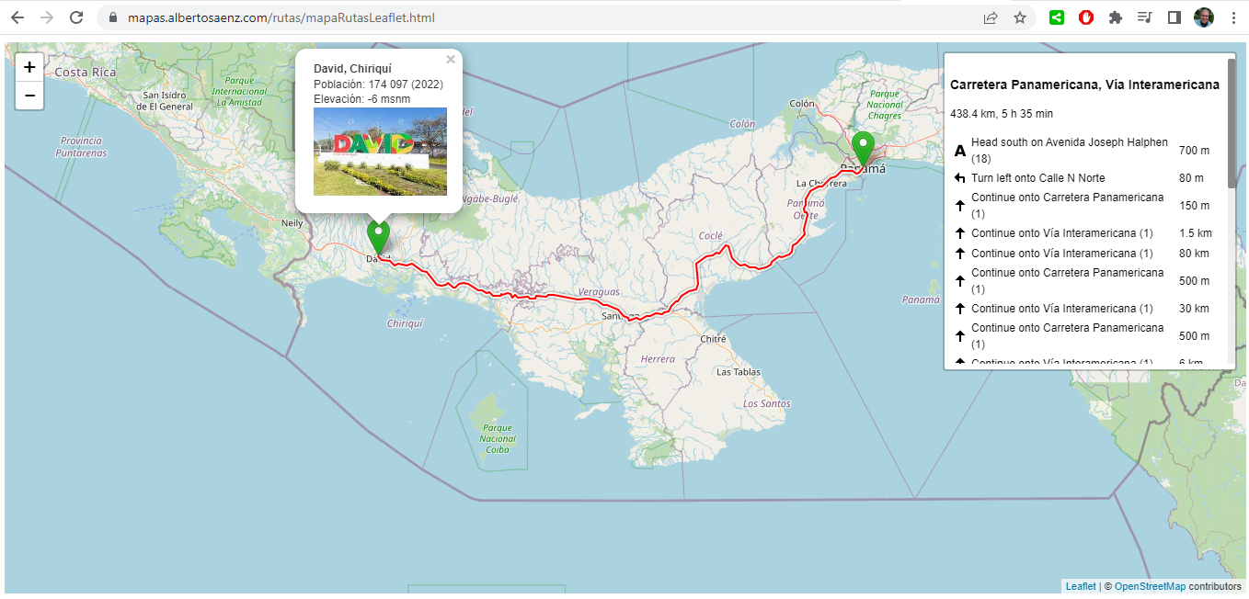Screen dimensions: 1249x599
Task: Zoom out with the map's minus control
Action: tap(29, 96)
